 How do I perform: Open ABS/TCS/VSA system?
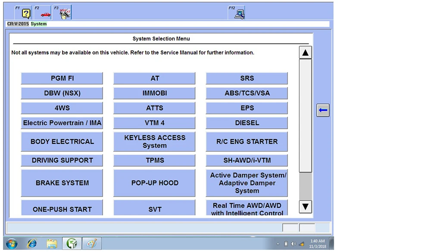point(247,93)
